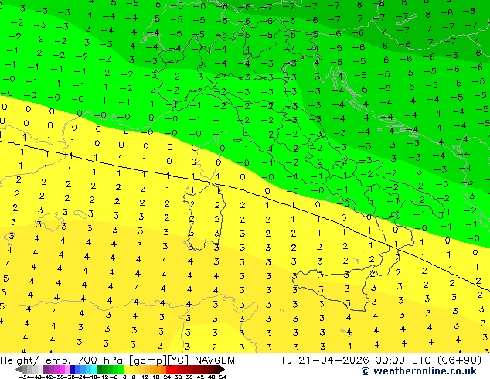490x379 pixels.
Task: Click the '54' label under the legend
Action: [223, 377]
